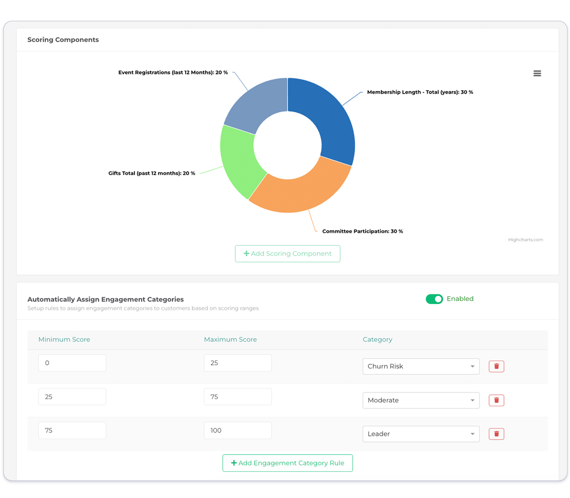570x498 pixels.
Task: Delete the Churn Risk category rule
Action: (496, 366)
